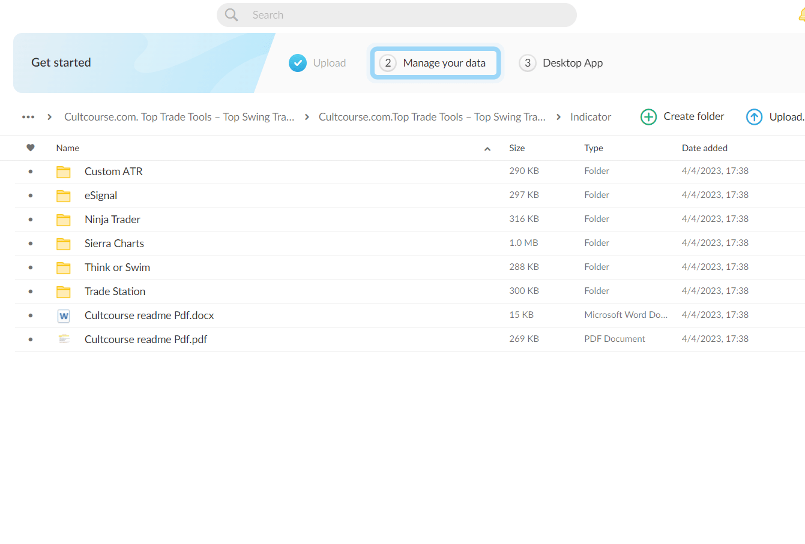Open Cultcourse readme Pdf.pdf
The image size is (805, 544).
(146, 339)
